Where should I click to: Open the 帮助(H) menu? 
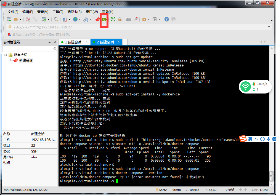(x=108, y=12)
